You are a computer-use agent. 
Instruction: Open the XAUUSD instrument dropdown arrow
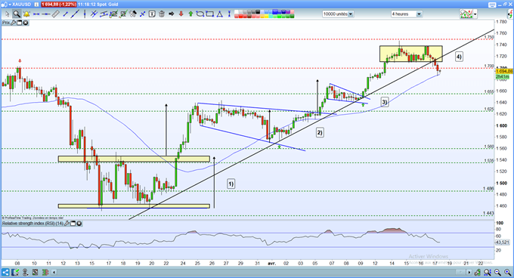point(9,5)
